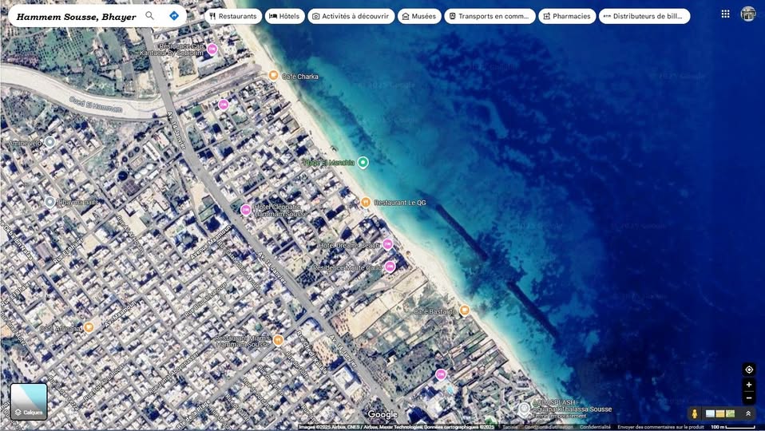Viewport: 765px width, 431px height.
Task: Click Envoyer des commentaires sur le produit
Action: [x=660, y=427]
